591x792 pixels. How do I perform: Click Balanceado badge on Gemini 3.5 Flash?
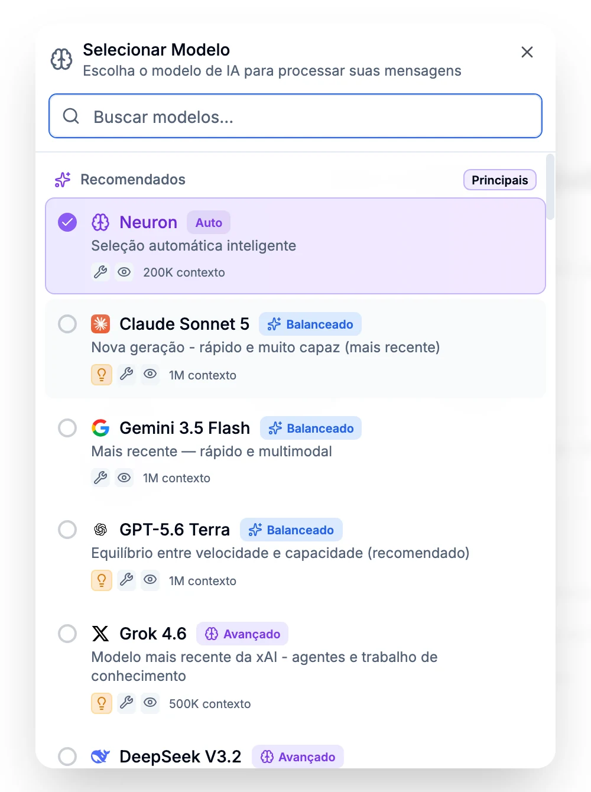[311, 428]
